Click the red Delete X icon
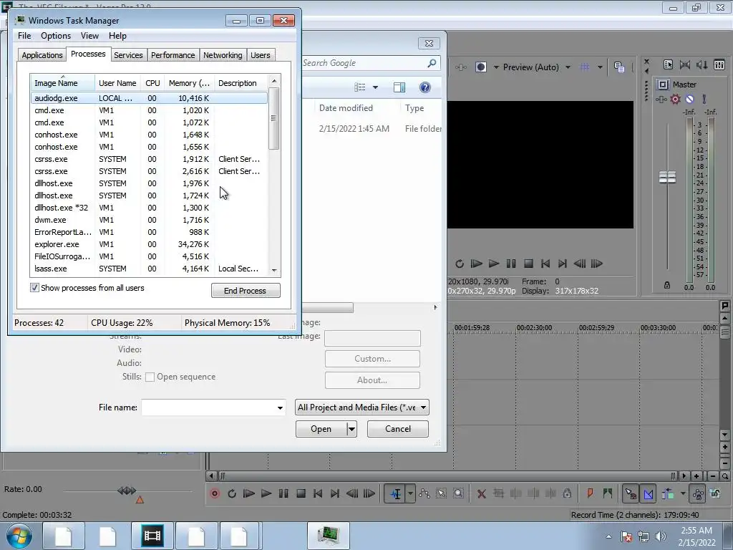This screenshot has height=550, width=733. point(482,493)
